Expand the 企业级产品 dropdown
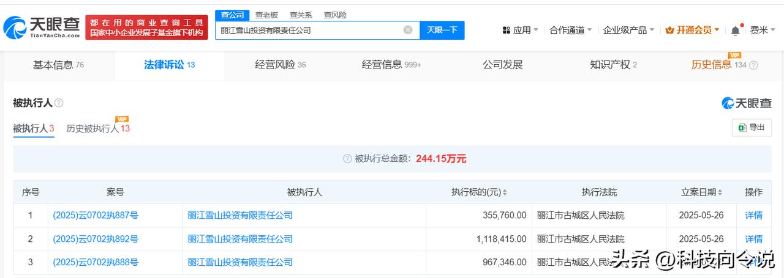The height and width of the screenshot is (278, 784). click(652, 30)
